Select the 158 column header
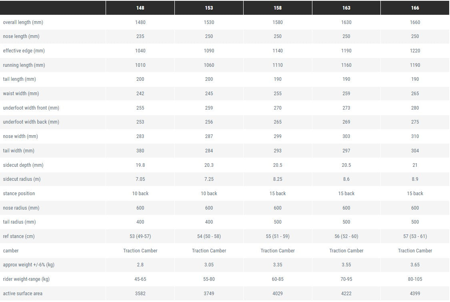Image resolution: width=450 pixels, height=302 pixels. (x=278, y=8)
